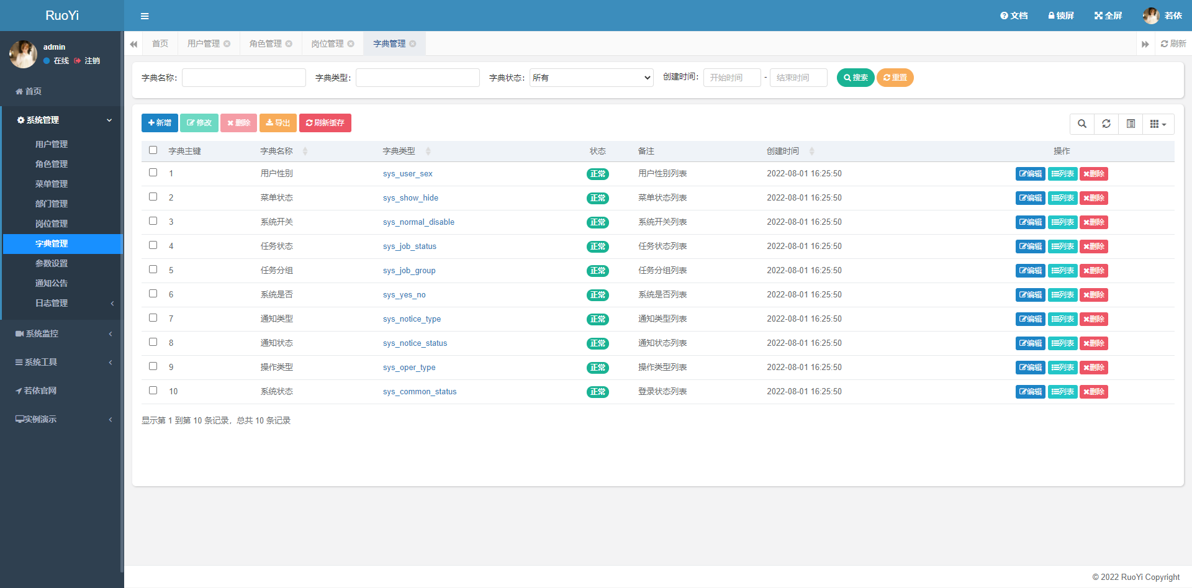Click the green 搜索 button

(856, 78)
